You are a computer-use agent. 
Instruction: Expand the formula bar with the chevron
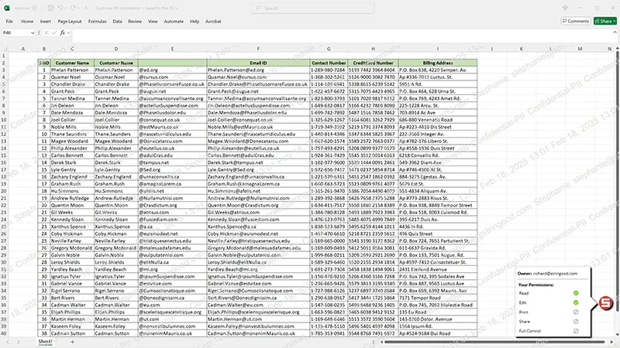point(615,32)
